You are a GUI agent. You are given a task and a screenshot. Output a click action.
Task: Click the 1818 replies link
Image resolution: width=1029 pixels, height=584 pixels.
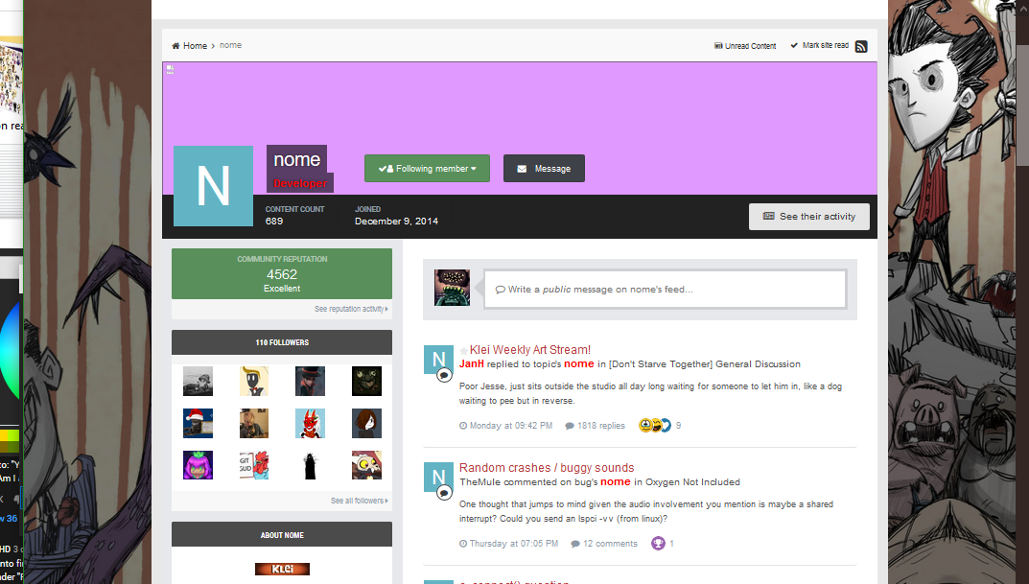click(596, 426)
